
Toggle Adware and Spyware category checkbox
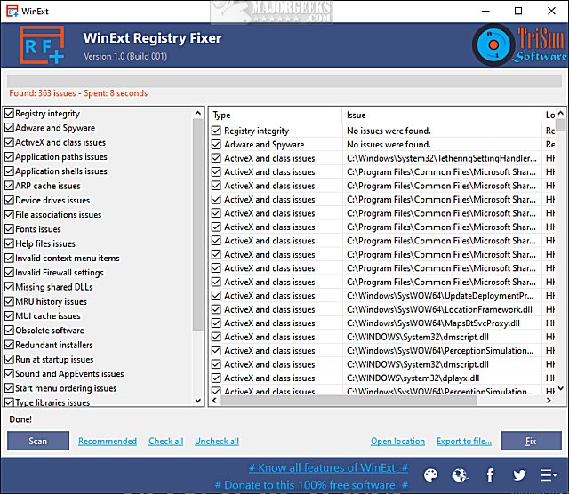pyautogui.click(x=9, y=128)
